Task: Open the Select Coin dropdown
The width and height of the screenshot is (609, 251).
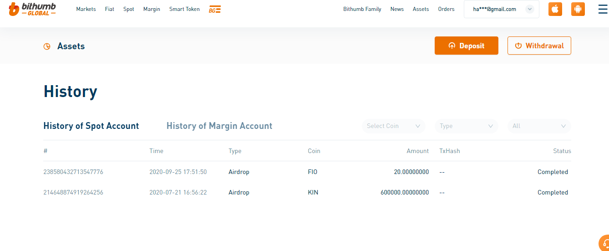Action: (x=393, y=126)
